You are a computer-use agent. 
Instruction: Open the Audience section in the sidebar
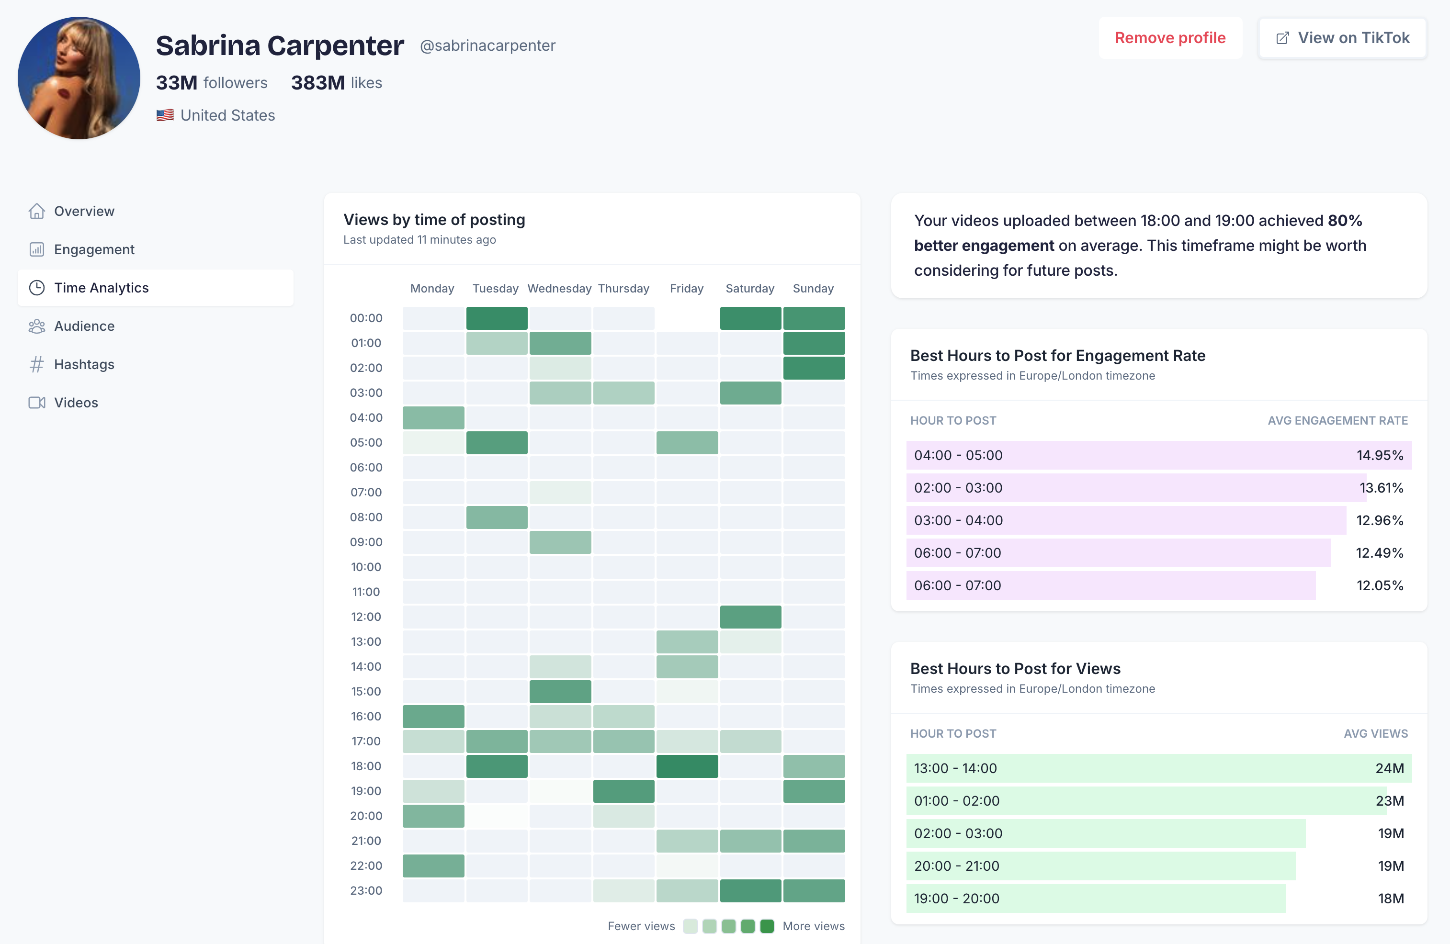pyautogui.click(x=84, y=326)
